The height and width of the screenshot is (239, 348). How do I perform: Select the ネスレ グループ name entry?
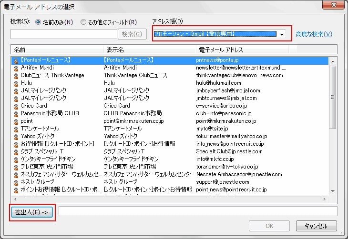[37, 182]
